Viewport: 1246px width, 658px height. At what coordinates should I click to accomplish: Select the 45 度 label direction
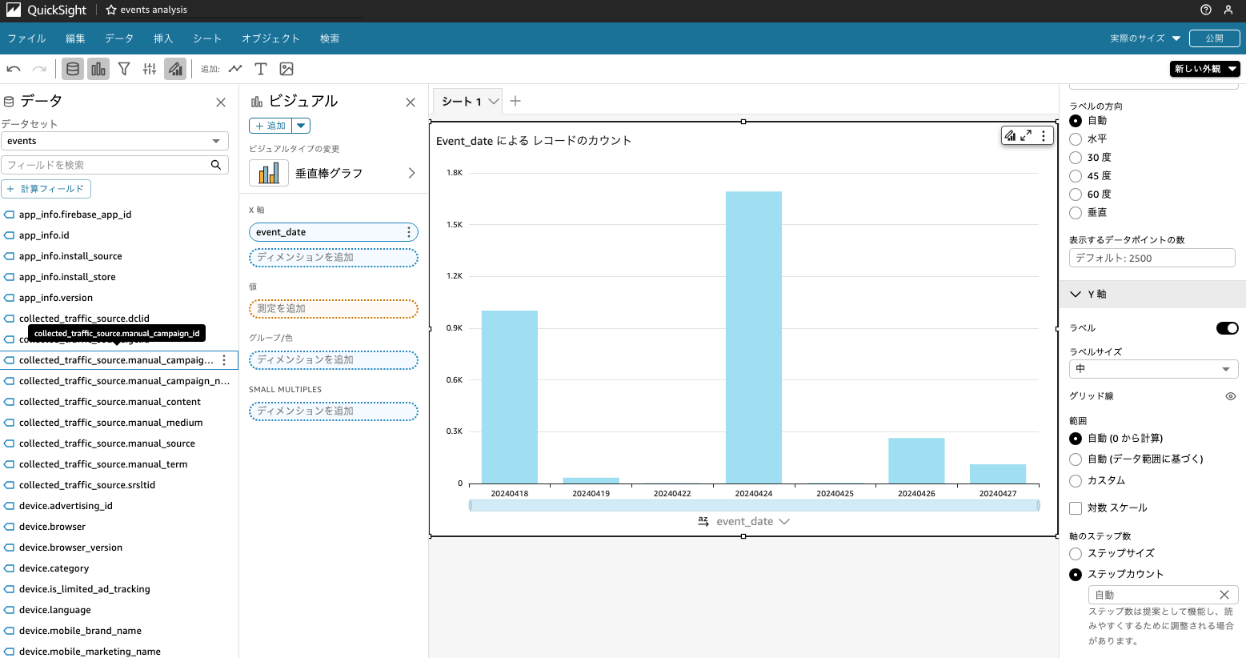point(1076,176)
